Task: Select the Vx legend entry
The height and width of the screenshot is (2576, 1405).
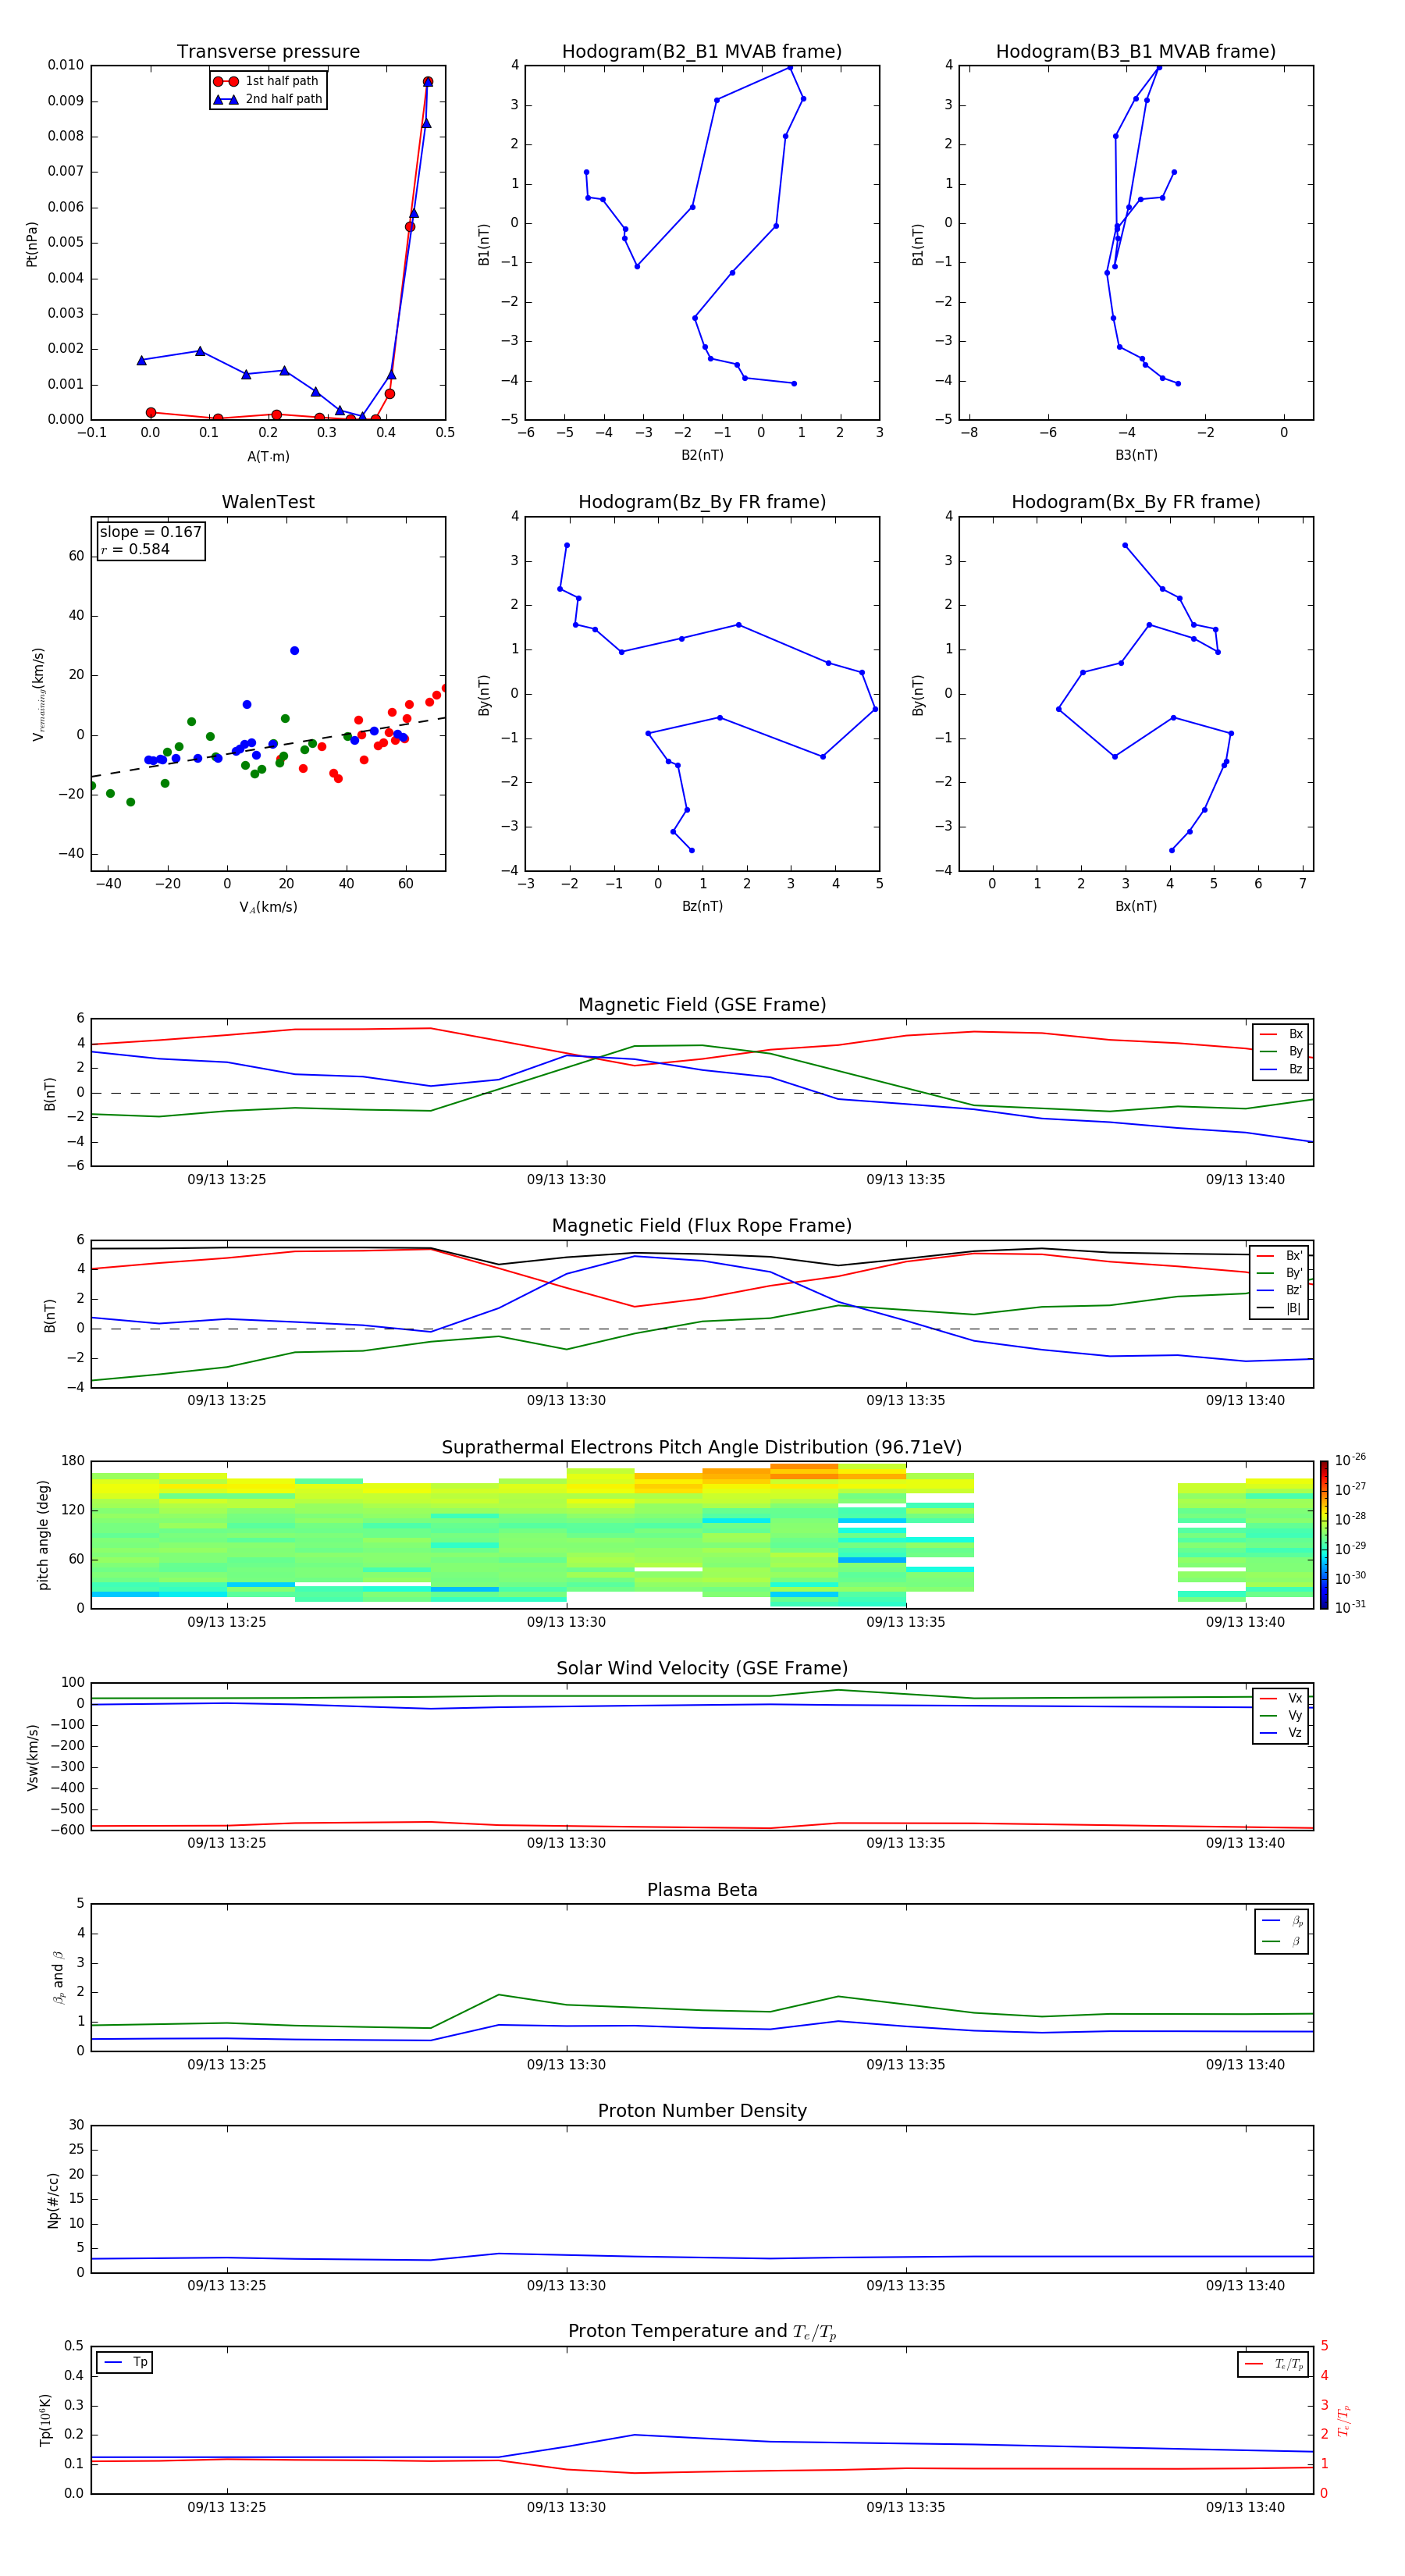Action: point(1281,1698)
